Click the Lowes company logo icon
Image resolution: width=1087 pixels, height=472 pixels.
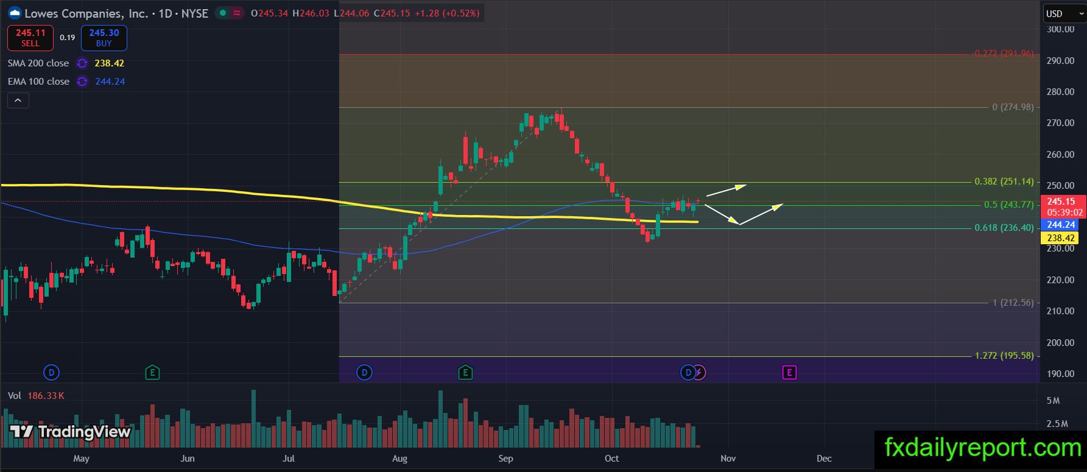[15, 13]
